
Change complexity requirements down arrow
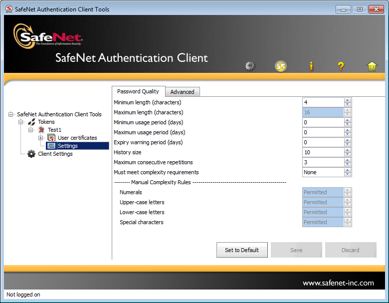pos(347,174)
